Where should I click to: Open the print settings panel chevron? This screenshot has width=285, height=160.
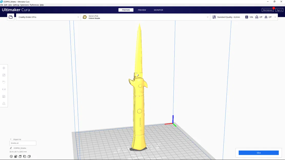(x=275, y=17)
